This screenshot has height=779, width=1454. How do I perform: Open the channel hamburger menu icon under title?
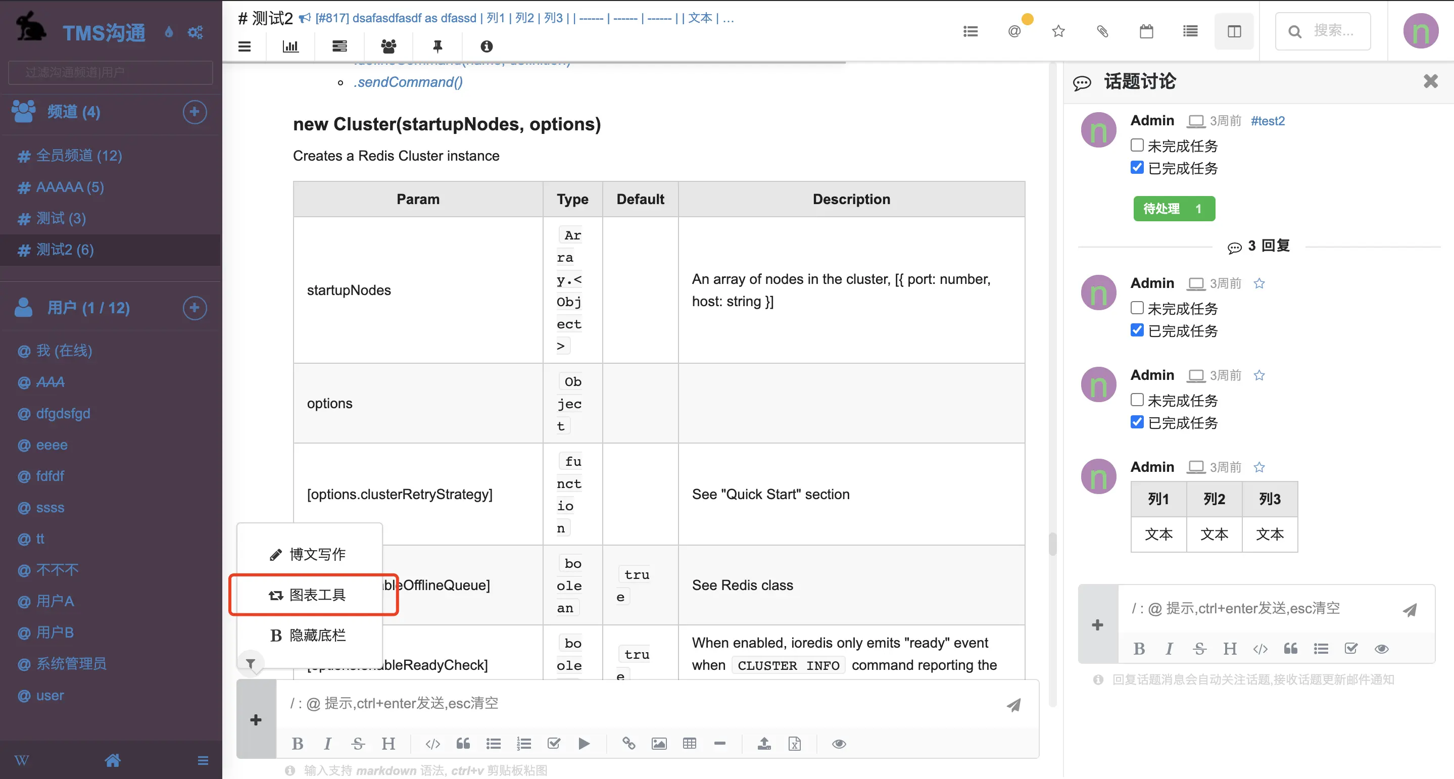tap(244, 46)
